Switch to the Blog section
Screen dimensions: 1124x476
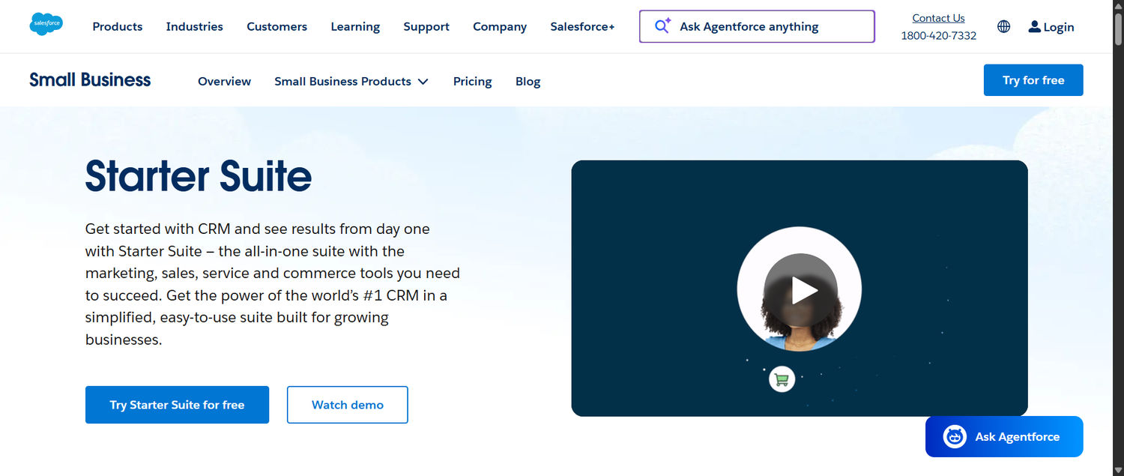[528, 81]
